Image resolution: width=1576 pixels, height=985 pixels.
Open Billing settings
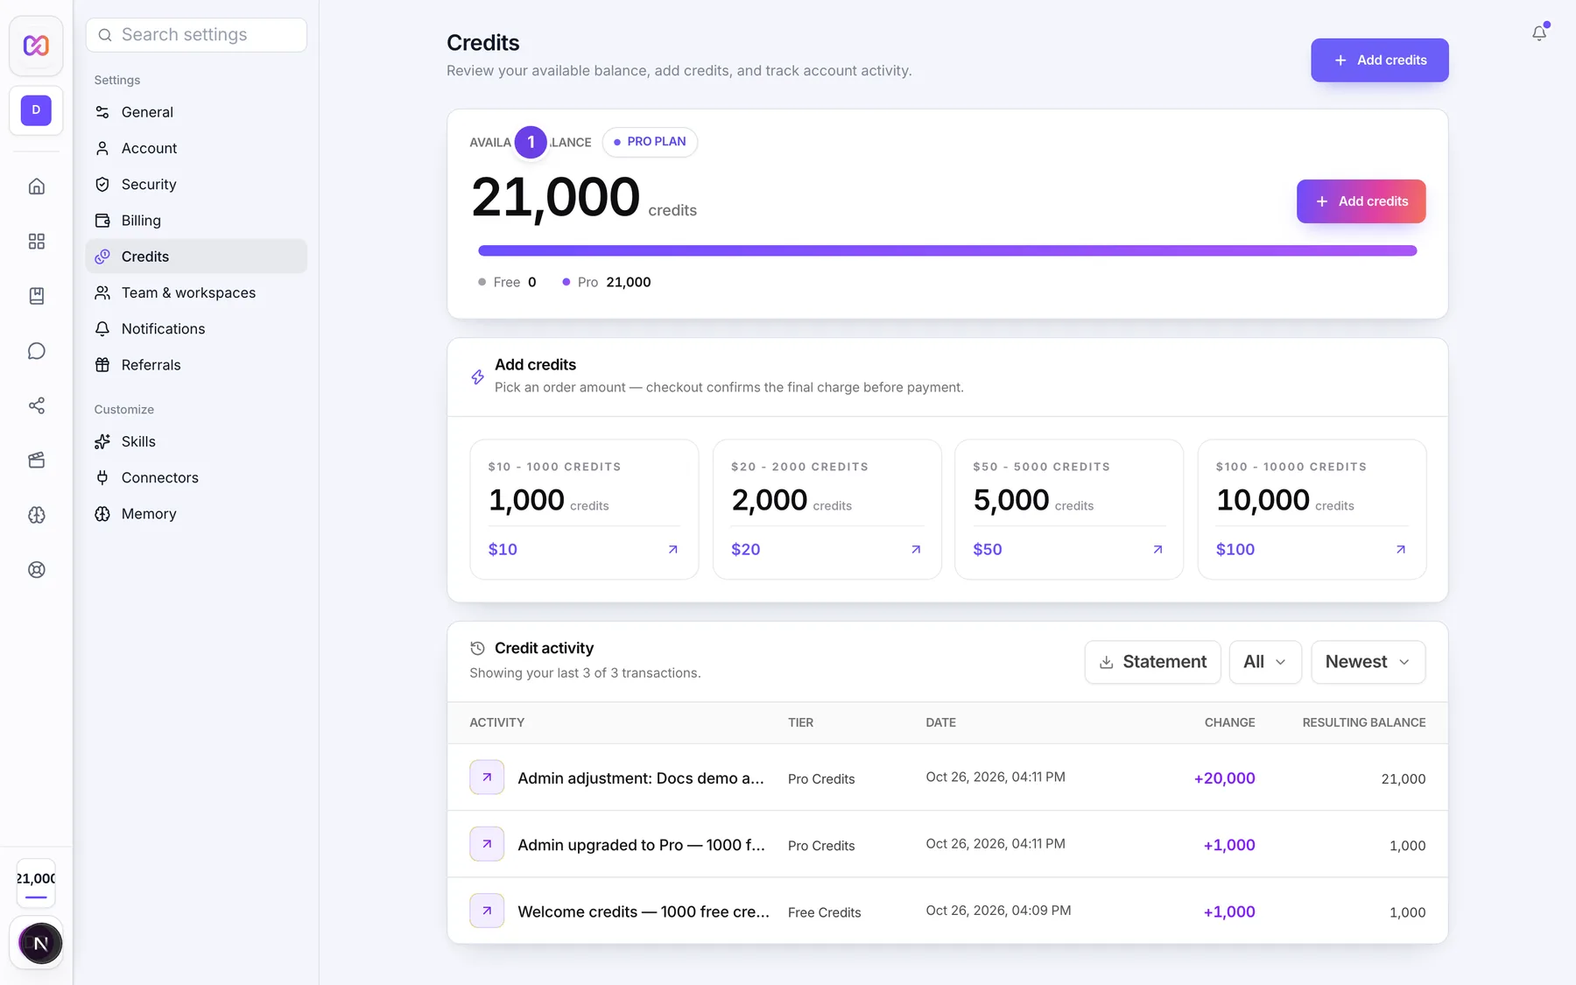click(196, 221)
